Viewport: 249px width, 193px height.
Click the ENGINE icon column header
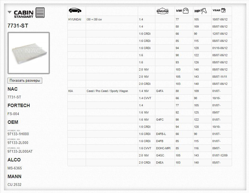163,11
